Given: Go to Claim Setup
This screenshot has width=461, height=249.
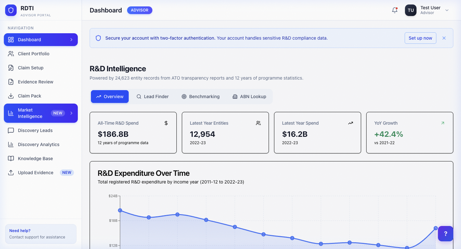Looking at the screenshot, I should [x=41, y=68].
